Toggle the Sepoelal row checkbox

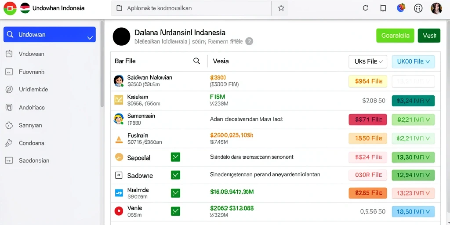[x=175, y=157]
